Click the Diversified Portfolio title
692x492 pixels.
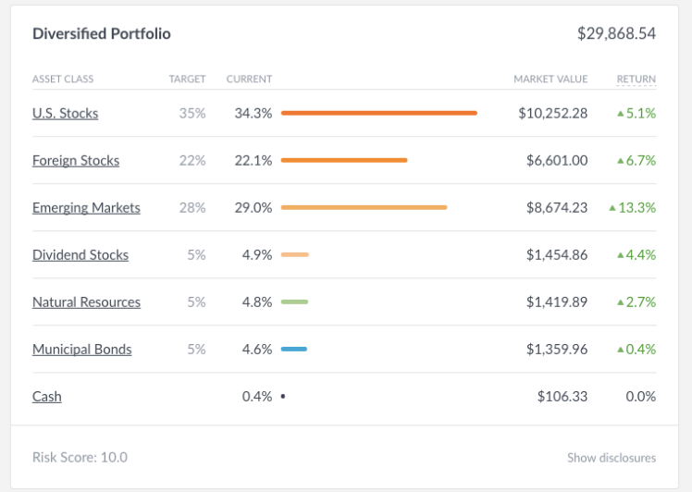click(102, 33)
